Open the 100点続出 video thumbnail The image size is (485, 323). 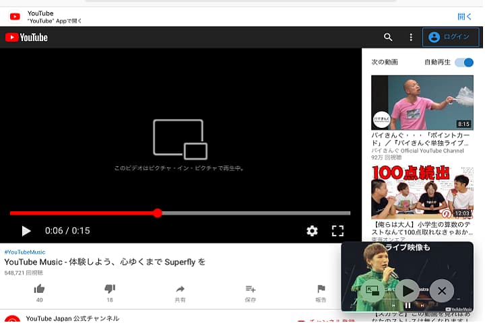[x=422, y=192]
